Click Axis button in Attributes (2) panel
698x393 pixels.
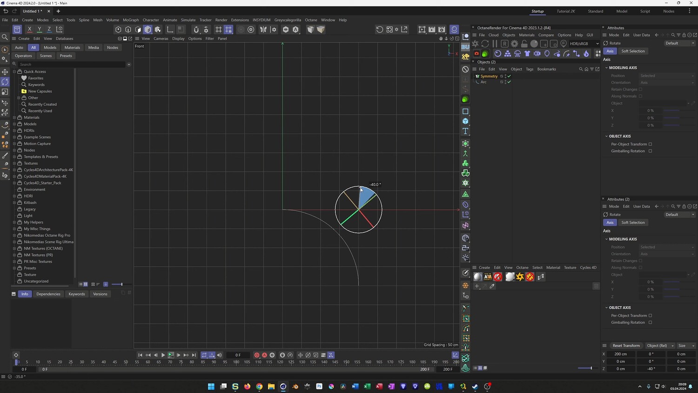(x=610, y=223)
